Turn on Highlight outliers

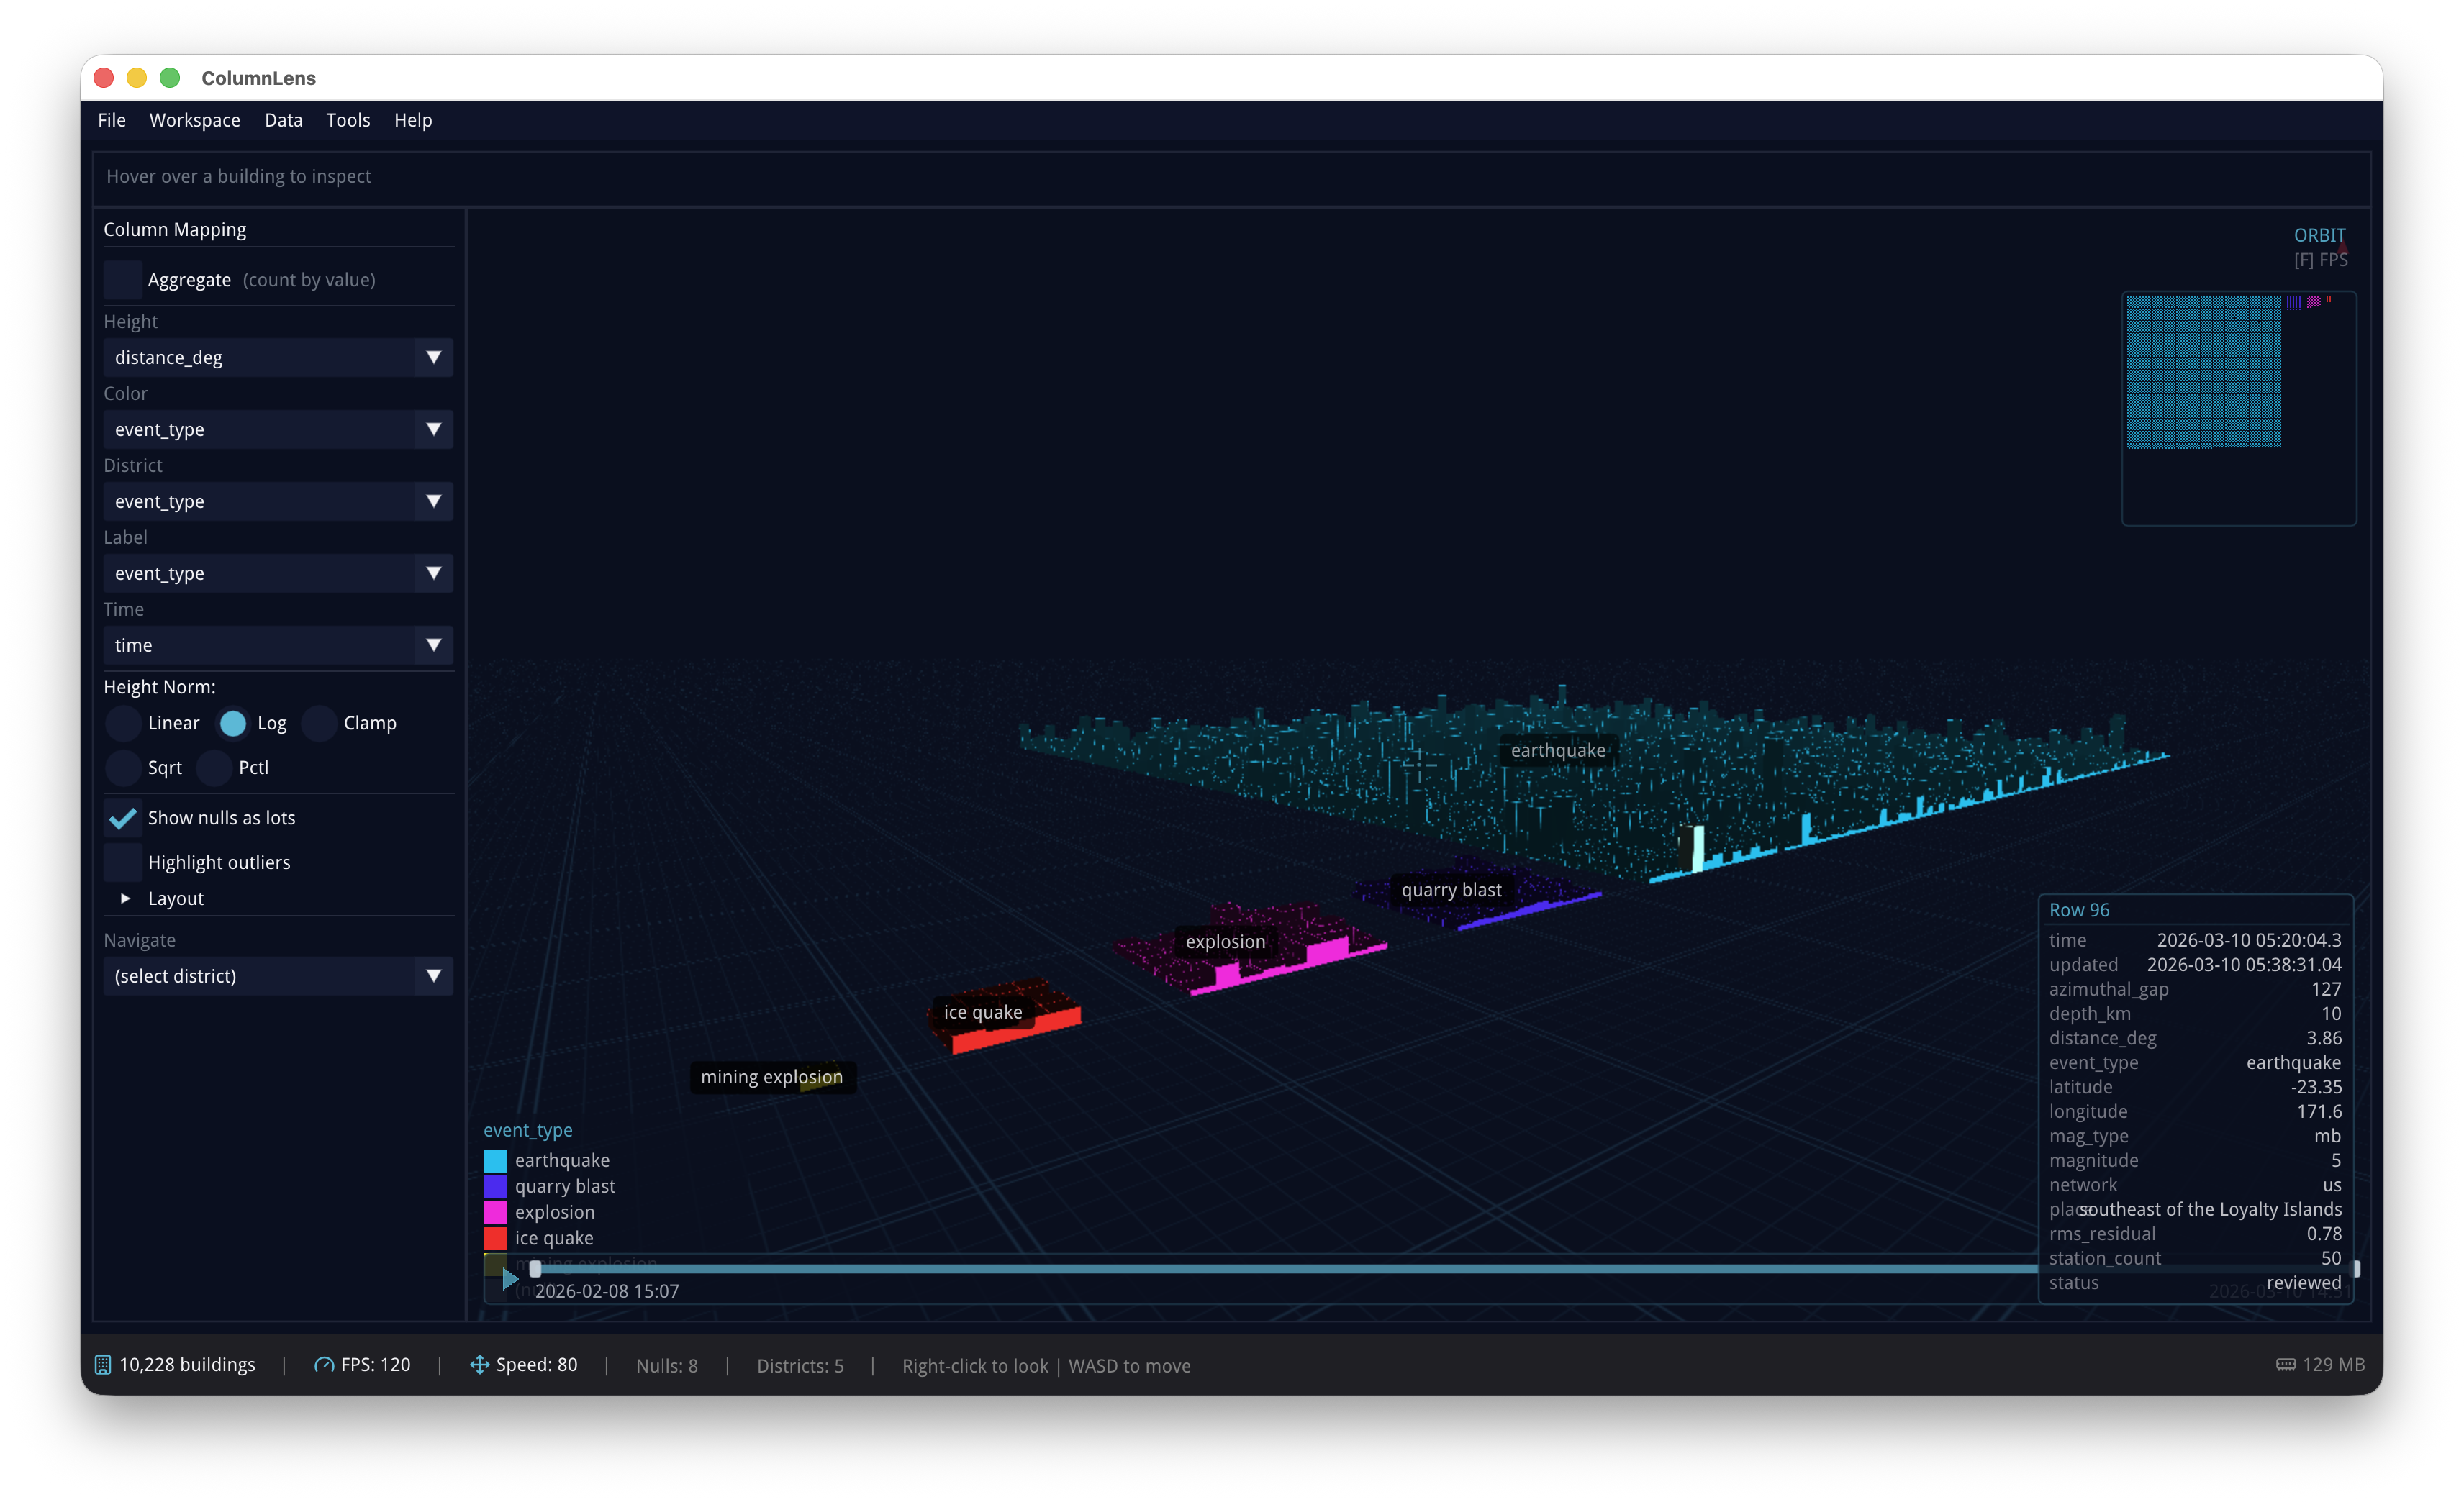pos(123,862)
